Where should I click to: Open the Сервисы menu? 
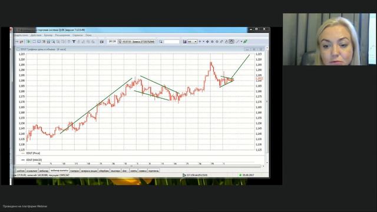78,35
